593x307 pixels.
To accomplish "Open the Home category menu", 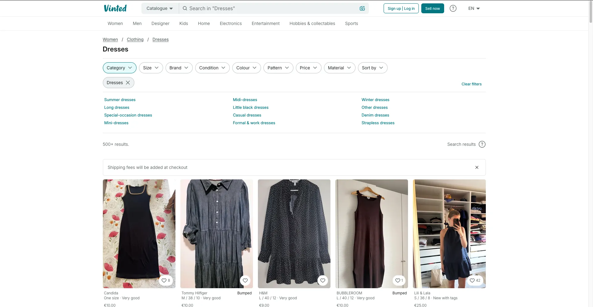I will pos(204,23).
